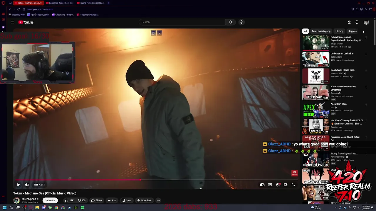Open options for Apex Can't Stop video
The width and height of the screenshot is (376, 211).
(x=366, y=104)
